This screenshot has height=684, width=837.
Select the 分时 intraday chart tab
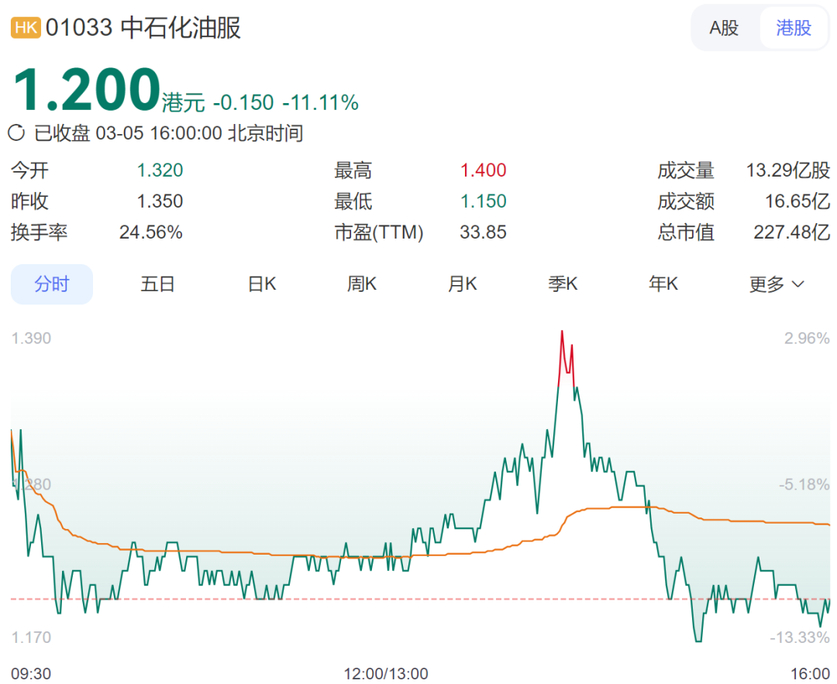click(52, 284)
